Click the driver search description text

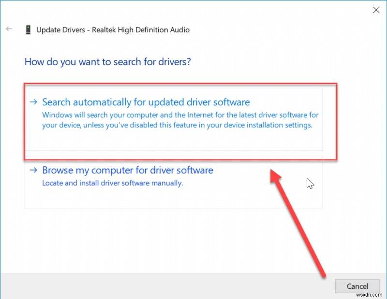(x=180, y=120)
